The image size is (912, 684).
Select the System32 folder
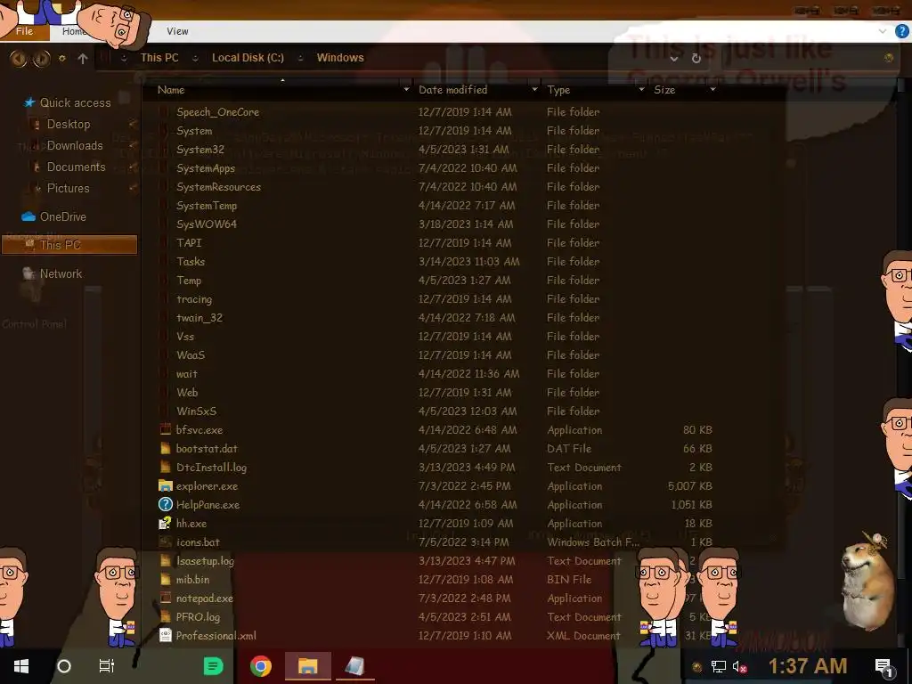(x=200, y=150)
